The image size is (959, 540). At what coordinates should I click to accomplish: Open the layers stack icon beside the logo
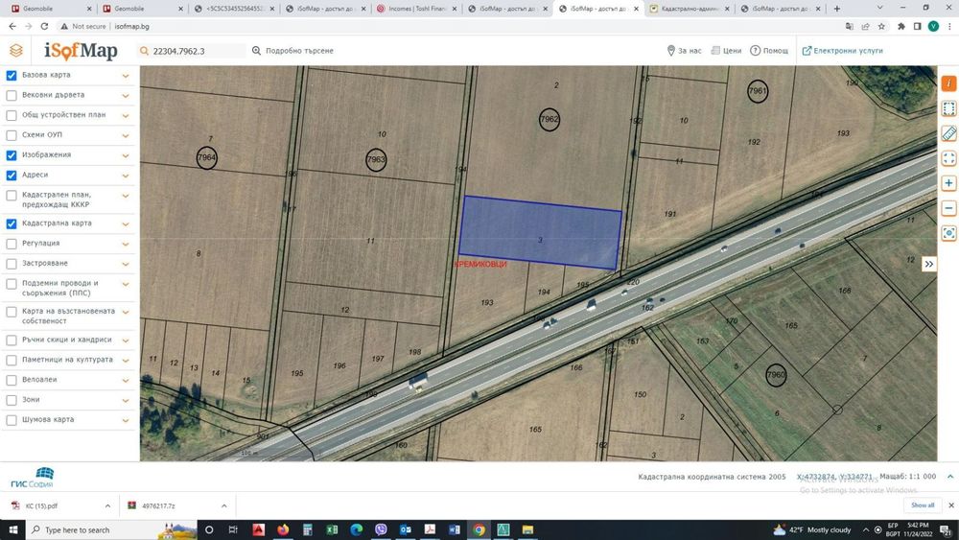click(x=16, y=51)
